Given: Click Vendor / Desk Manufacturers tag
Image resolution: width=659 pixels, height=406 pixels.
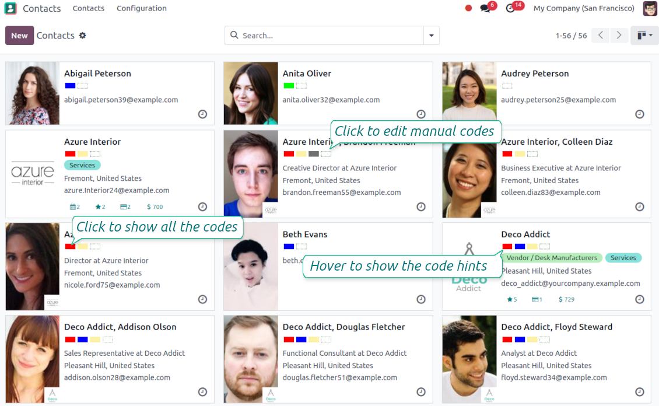Looking at the screenshot, I should (552, 258).
